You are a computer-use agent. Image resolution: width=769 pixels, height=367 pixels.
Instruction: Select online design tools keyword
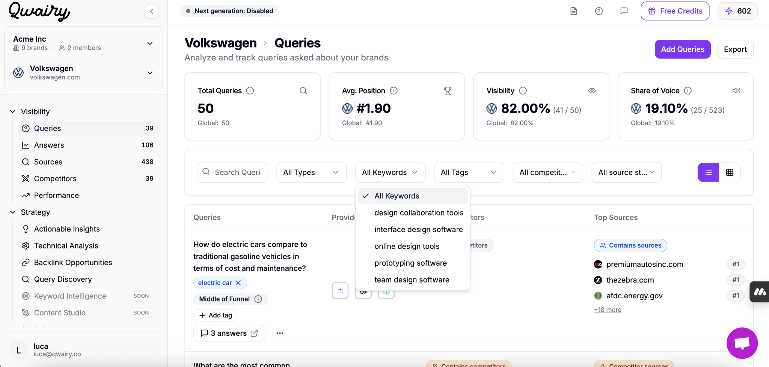413,246
